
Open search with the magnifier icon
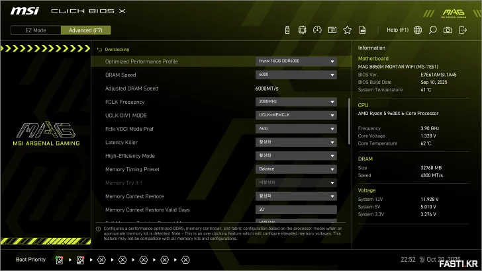pyautogui.click(x=433, y=30)
